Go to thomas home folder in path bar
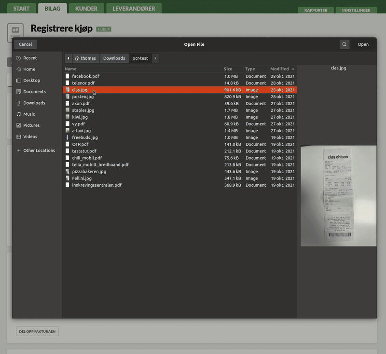 86,58
